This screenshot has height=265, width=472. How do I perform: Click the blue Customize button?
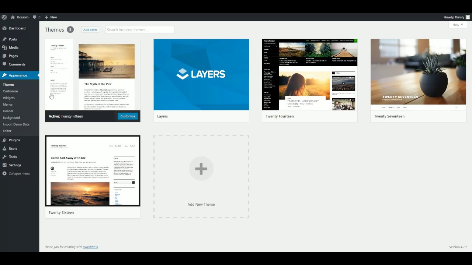(128, 116)
